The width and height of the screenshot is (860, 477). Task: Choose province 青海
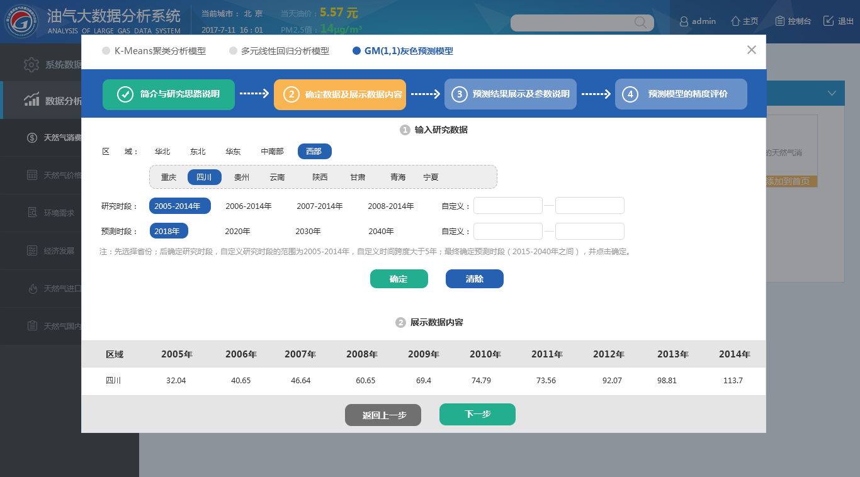(x=398, y=177)
